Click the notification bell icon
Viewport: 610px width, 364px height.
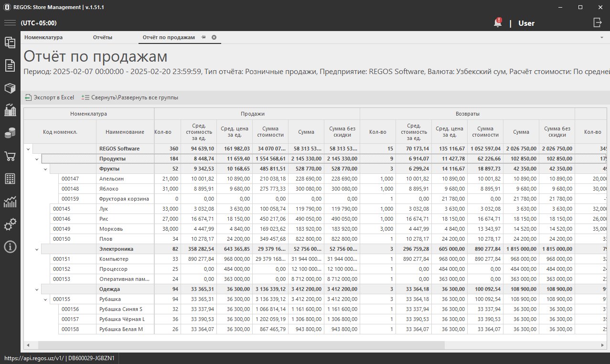click(x=498, y=23)
